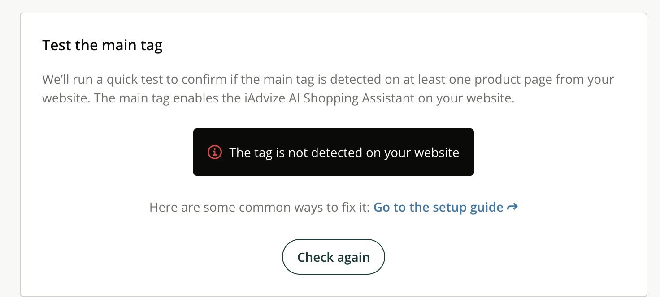Screen dimensions: 660x297
Task: Click the red error info icon
Action: point(215,152)
